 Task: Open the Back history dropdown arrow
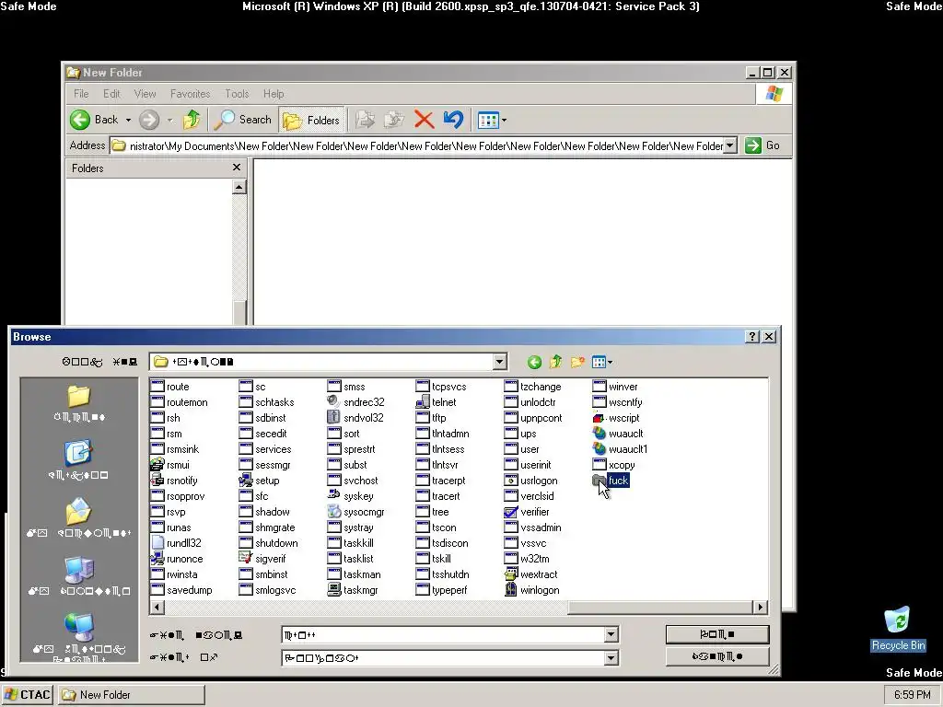point(128,121)
